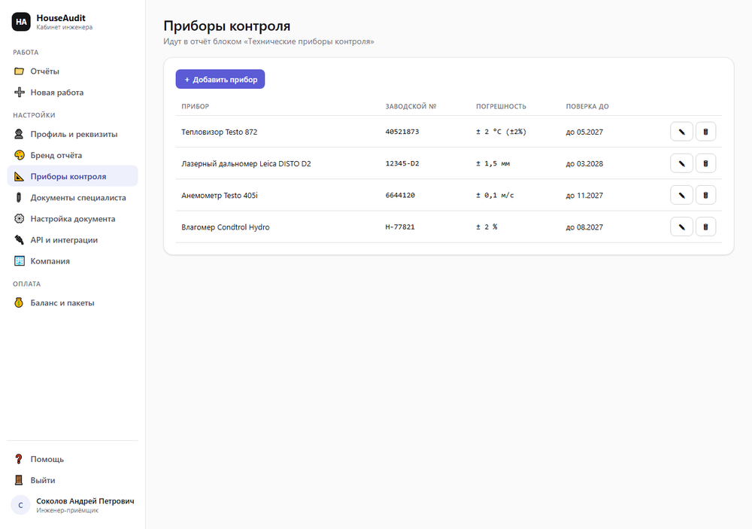This screenshot has height=529, width=752.
Task: Open the Отчёты section
Action: tap(72, 71)
